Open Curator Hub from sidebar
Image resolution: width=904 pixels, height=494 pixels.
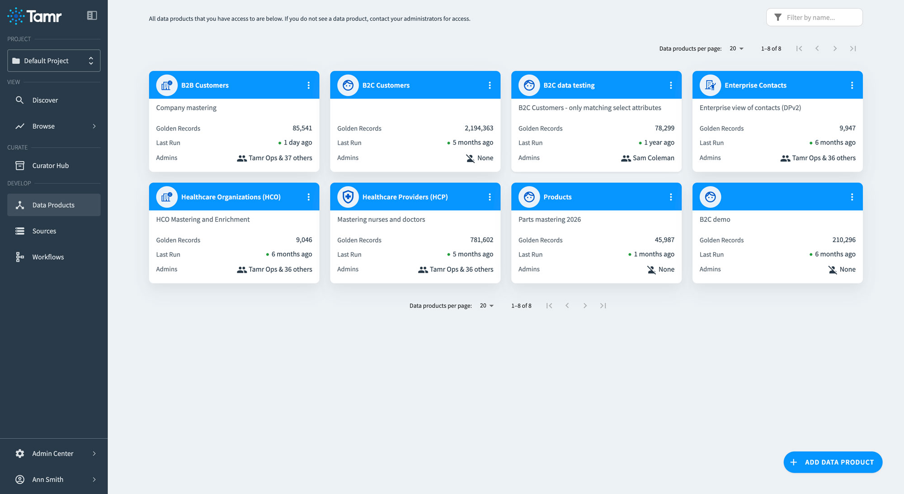pos(50,166)
